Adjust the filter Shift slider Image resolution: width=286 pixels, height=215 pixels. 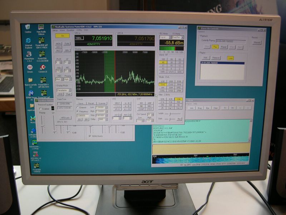click(x=169, y=119)
